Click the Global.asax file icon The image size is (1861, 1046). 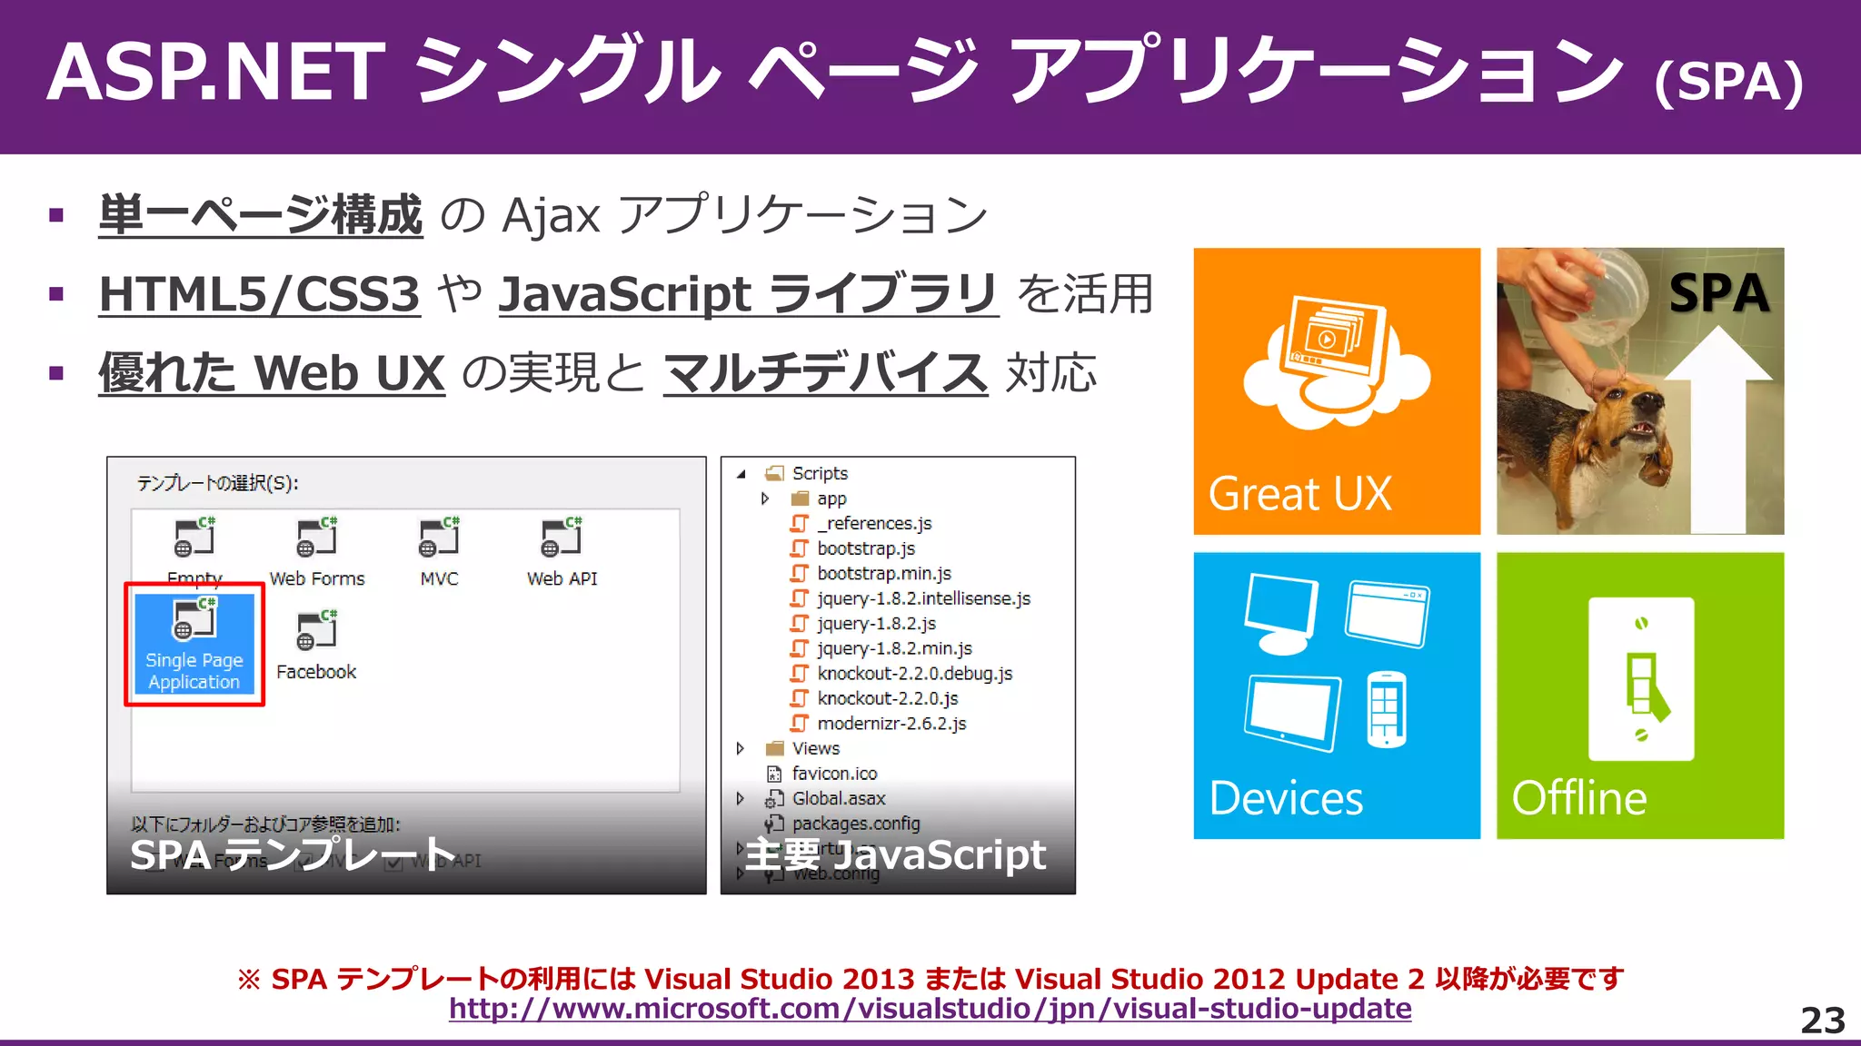pos(774,798)
